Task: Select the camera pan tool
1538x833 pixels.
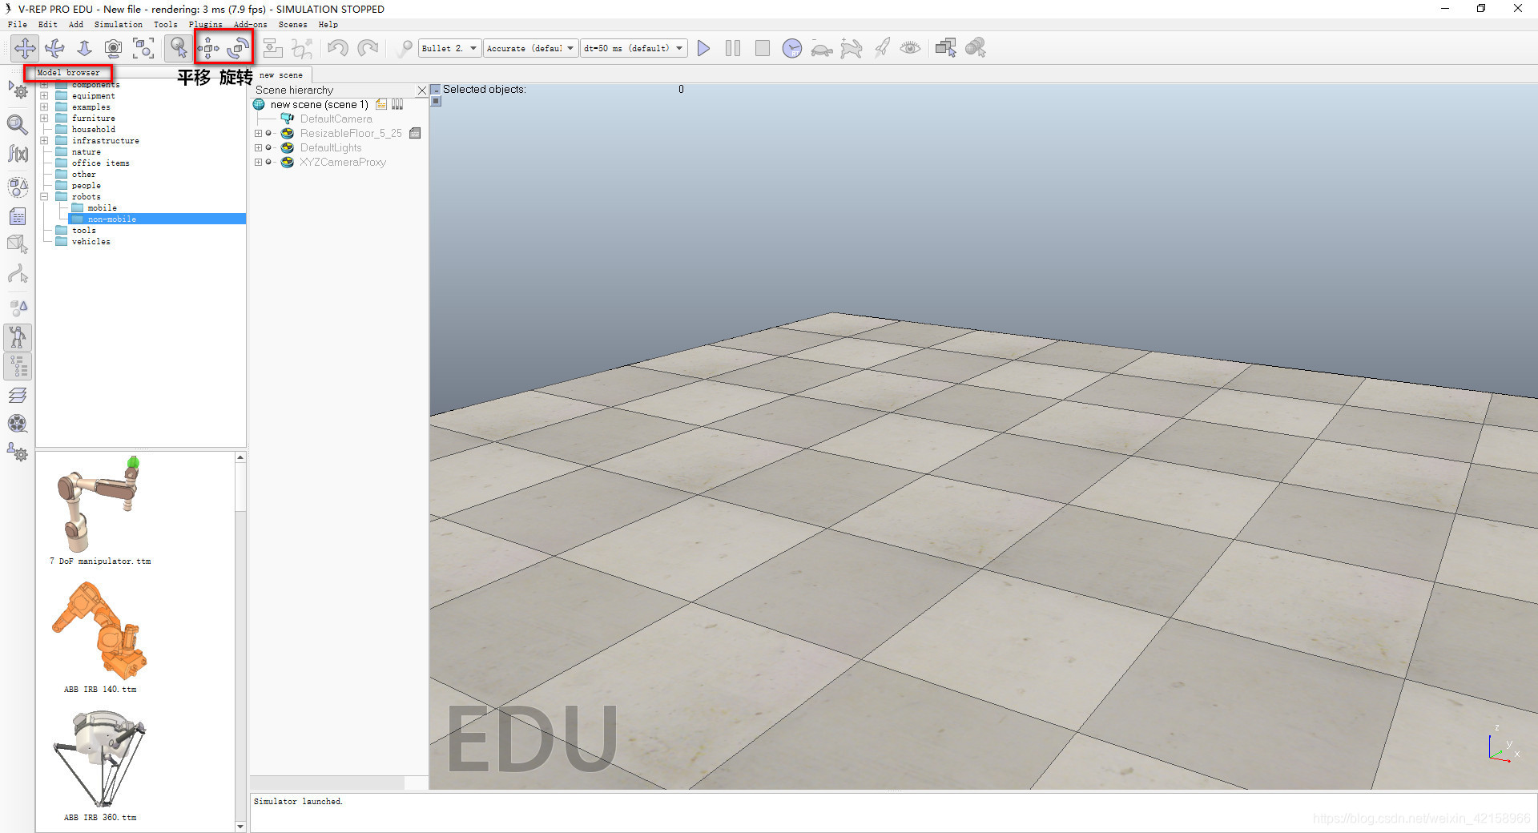Action: pos(25,48)
